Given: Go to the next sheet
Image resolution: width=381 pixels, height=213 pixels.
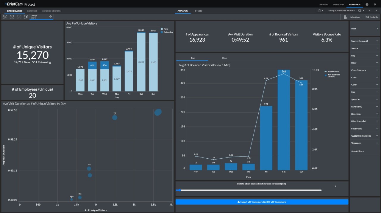Looking at the screenshot, I should pos(377,11).
